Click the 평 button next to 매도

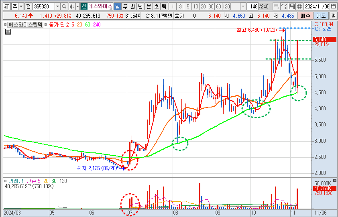(333, 16)
